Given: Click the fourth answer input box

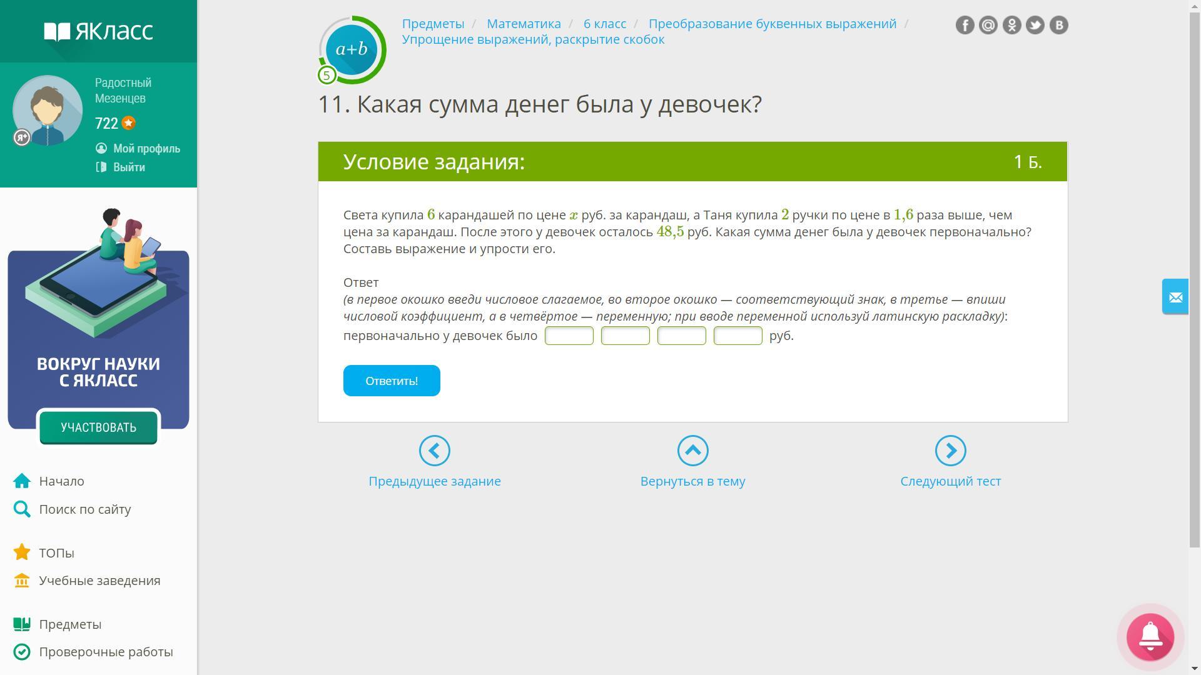Looking at the screenshot, I should 737,336.
